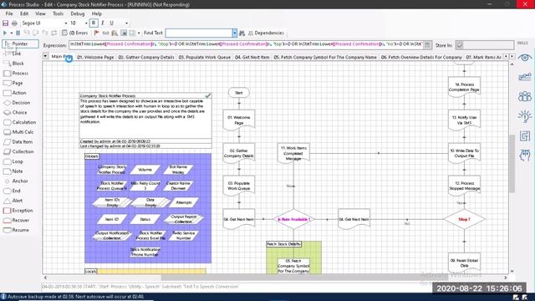The height and width of the screenshot is (301, 535).
Task: Open the Dependencies viewer
Action: 266,33
